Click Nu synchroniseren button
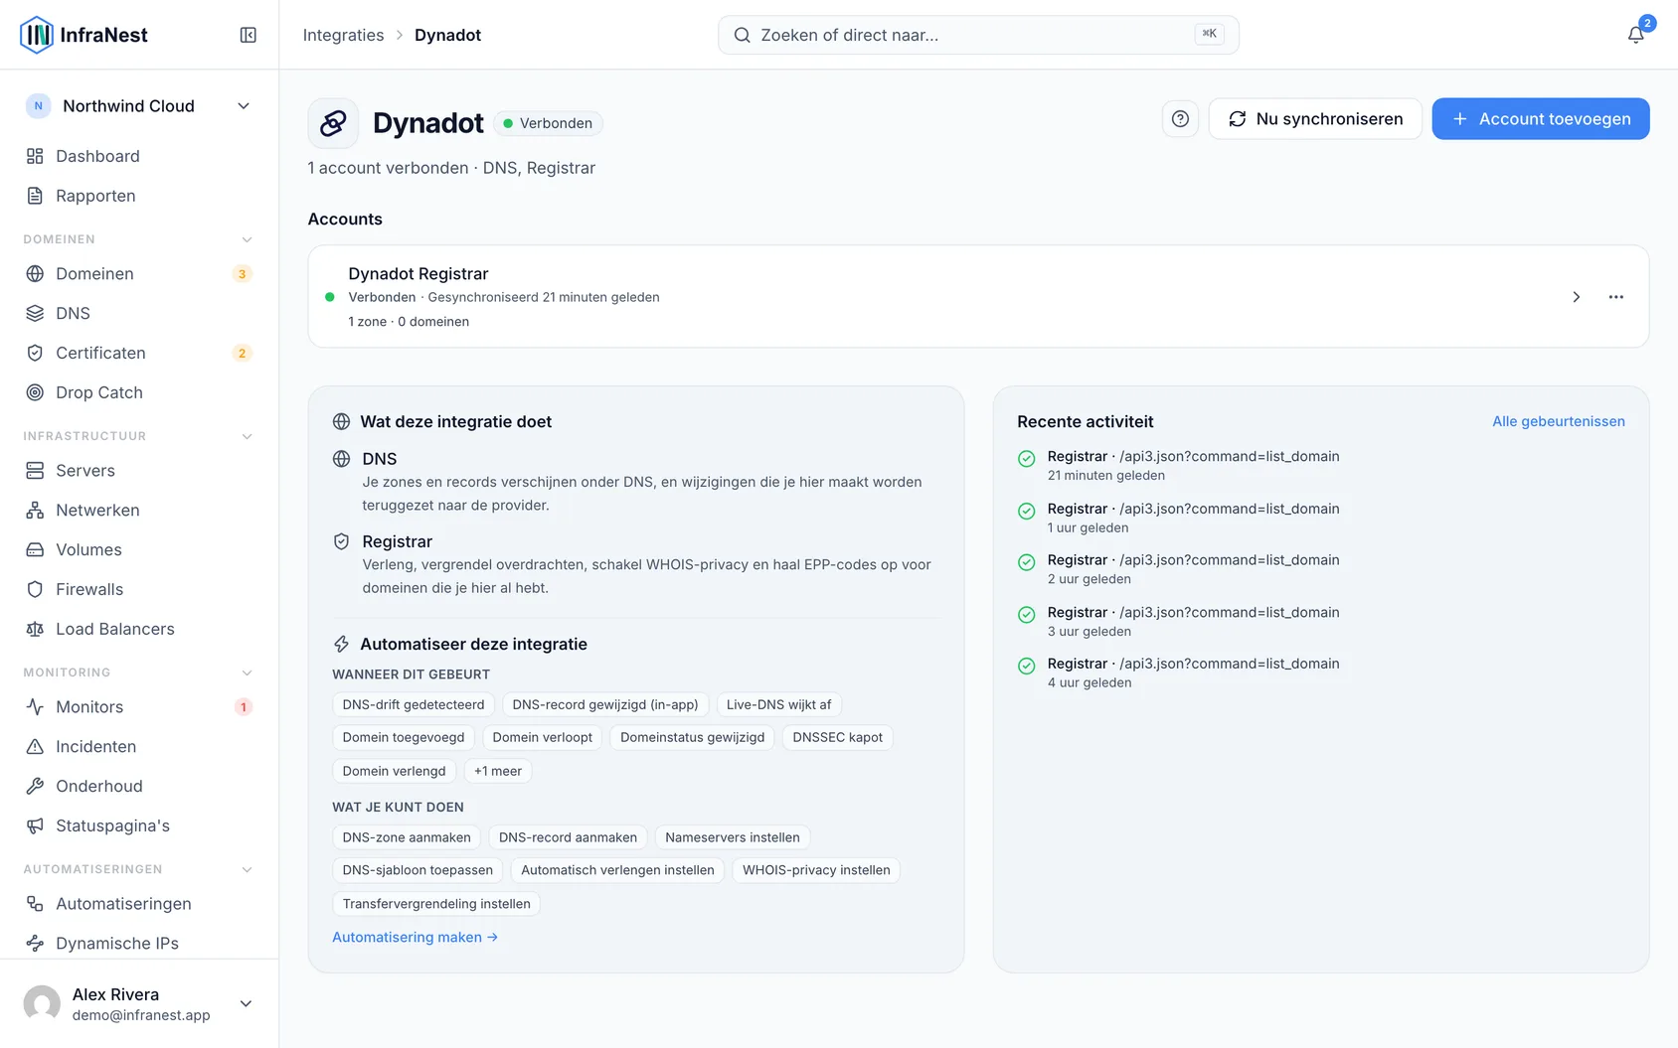Screen dimensions: 1678x1048 point(1315,119)
